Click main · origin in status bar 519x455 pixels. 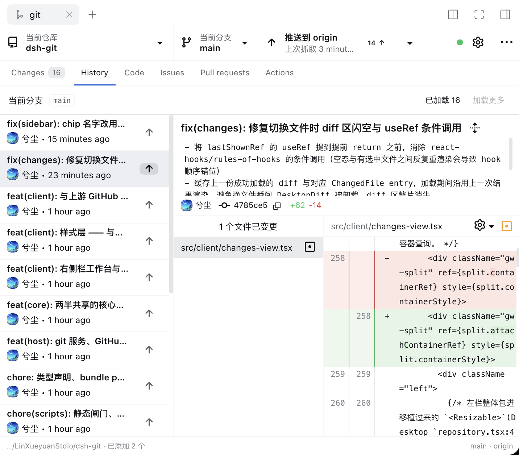click(x=491, y=446)
